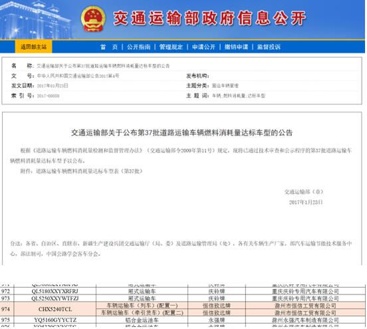
Task: Go to 管理规定 in the nav bar
Action: 171,47
